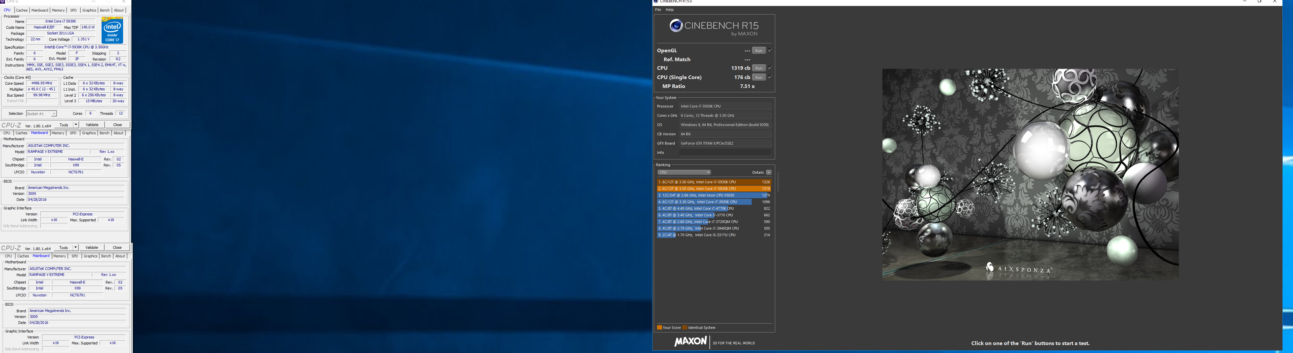Click the Core Speed value 4498.95 MHz
1293x353 pixels.
coord(42,83)
